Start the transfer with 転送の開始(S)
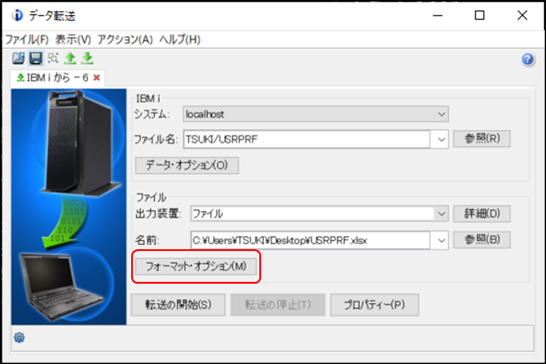 (178, 305)
